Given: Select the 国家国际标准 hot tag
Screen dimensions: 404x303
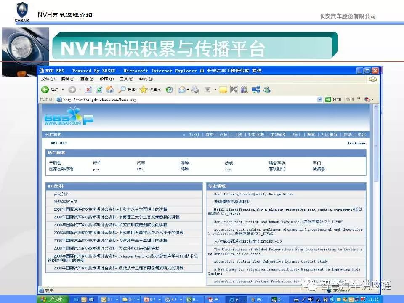Looking at the screenshot, I should [x=61, y=169].
